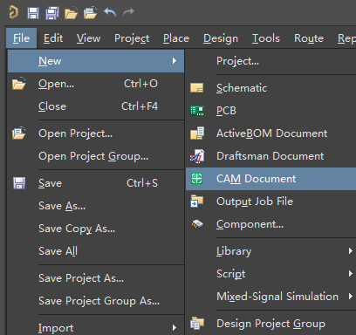Open the Design menu
The height and width of the screenshot is (335, 356).
pyautogui.click(x=221, y=38)
